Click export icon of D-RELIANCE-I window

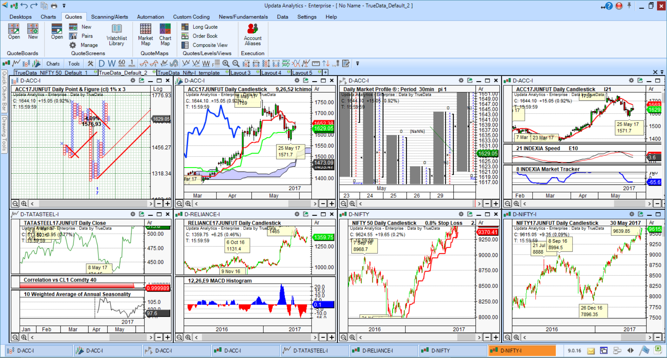tap(306, 214)
